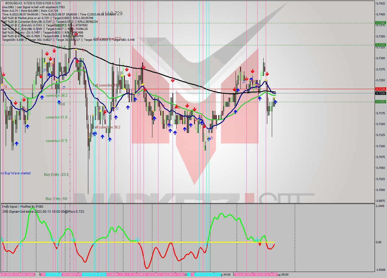Screen dimensions: 387x278
Task: Click the green 0.7330 price tag
Action: (380, 45)
